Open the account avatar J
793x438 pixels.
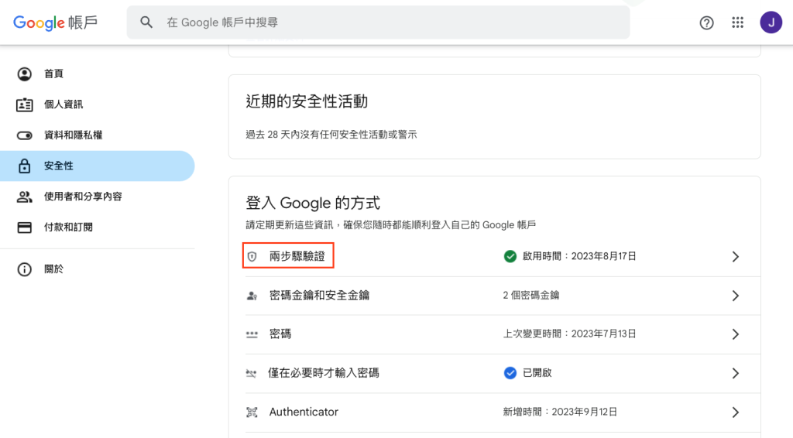click(771, 22)
